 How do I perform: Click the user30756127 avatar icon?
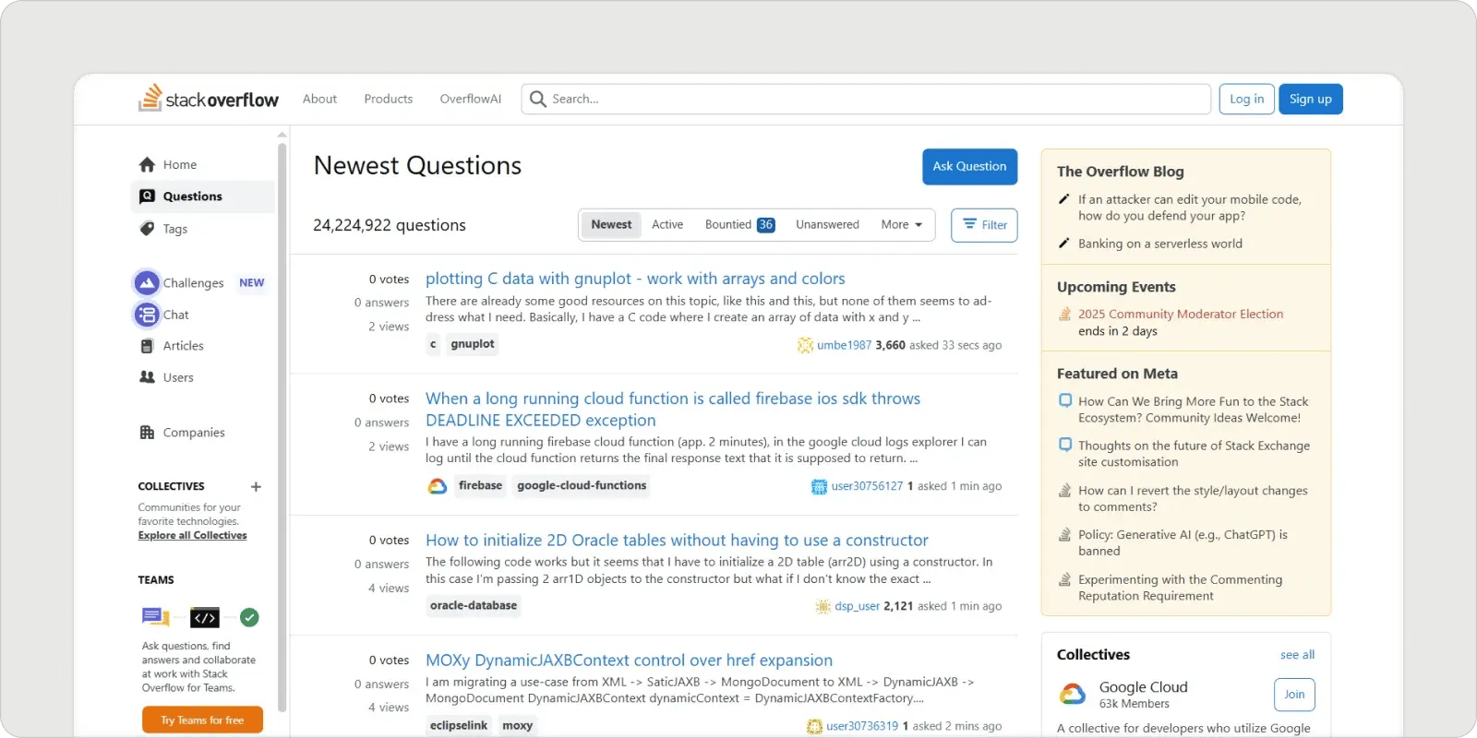click(819, 486)
